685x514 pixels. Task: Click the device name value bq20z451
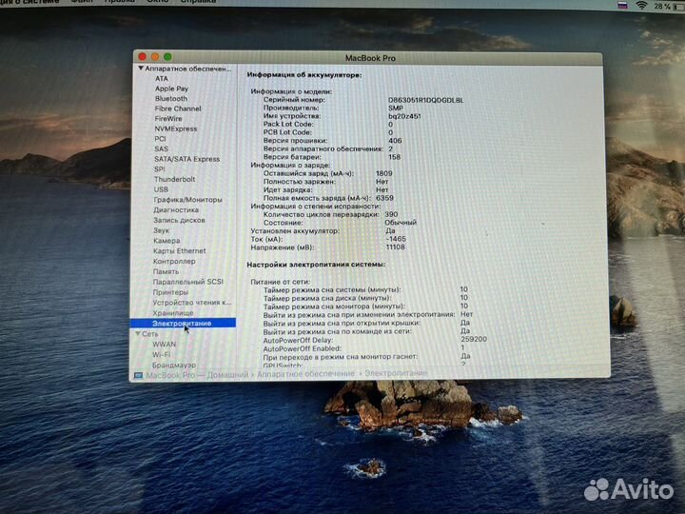[x=404, y=116]
